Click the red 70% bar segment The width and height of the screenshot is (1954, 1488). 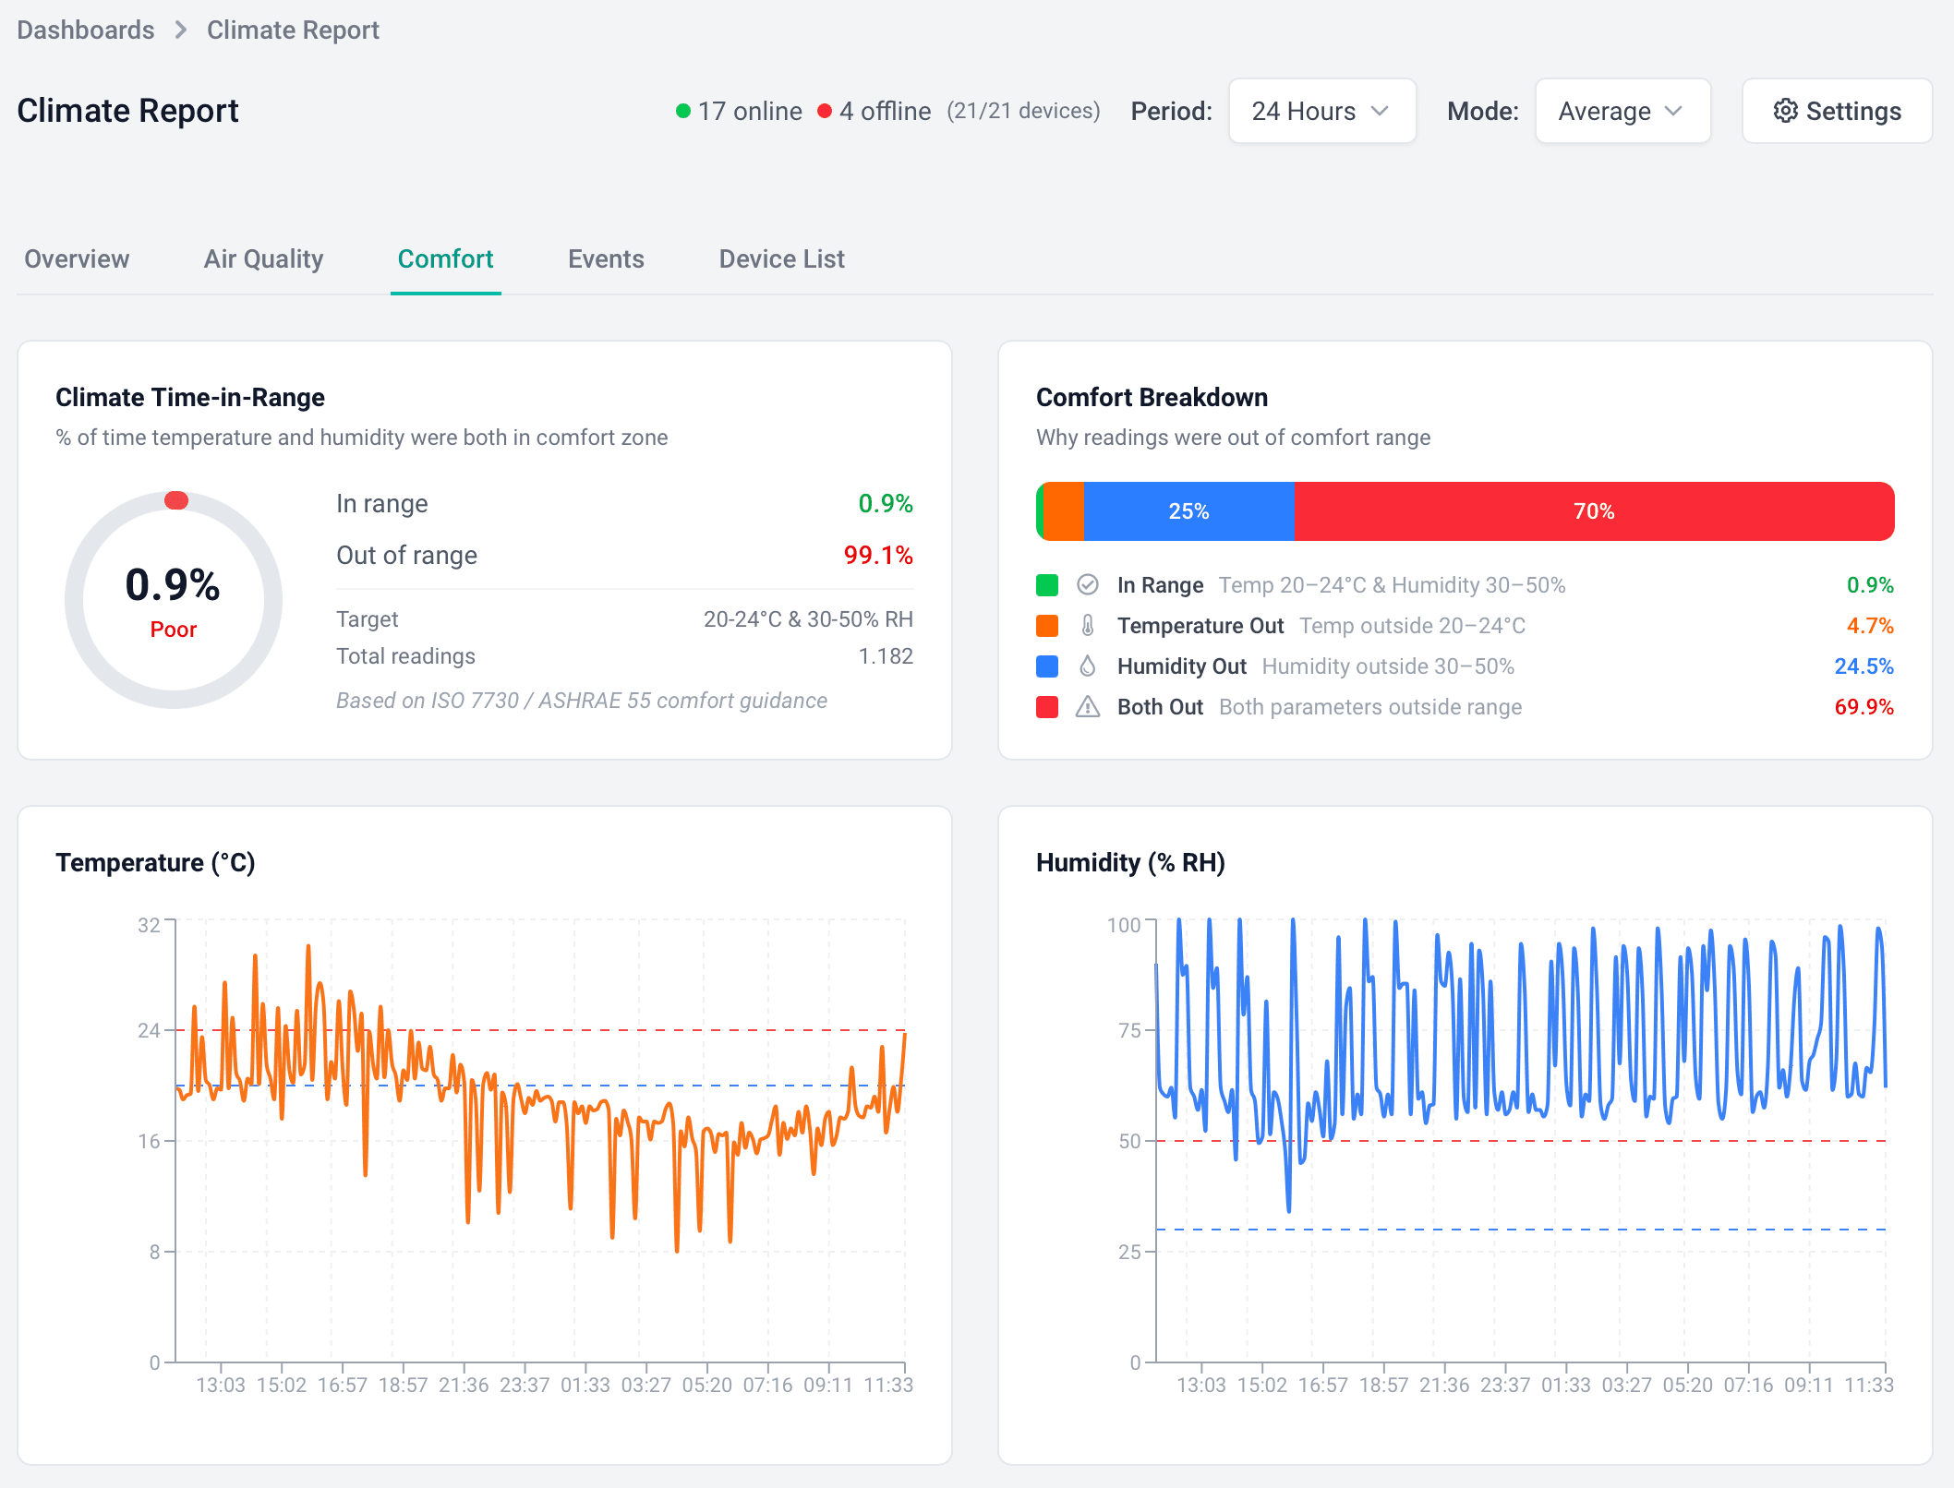click(x=1594, y=511)
